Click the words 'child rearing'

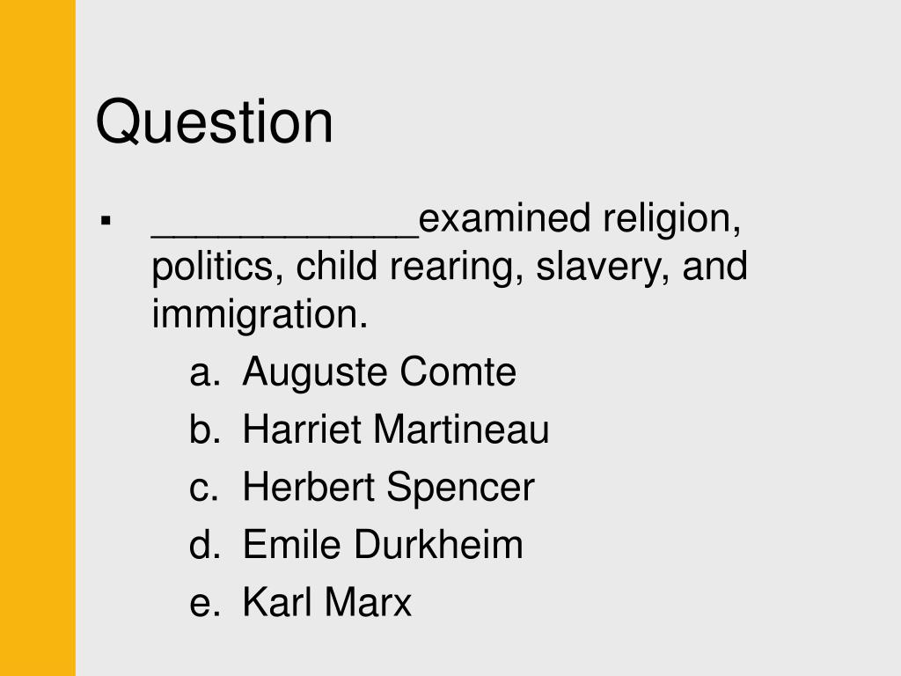coord(410,268)
